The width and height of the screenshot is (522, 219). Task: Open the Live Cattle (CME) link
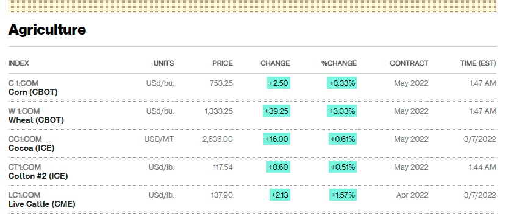[x=41, y=204]
